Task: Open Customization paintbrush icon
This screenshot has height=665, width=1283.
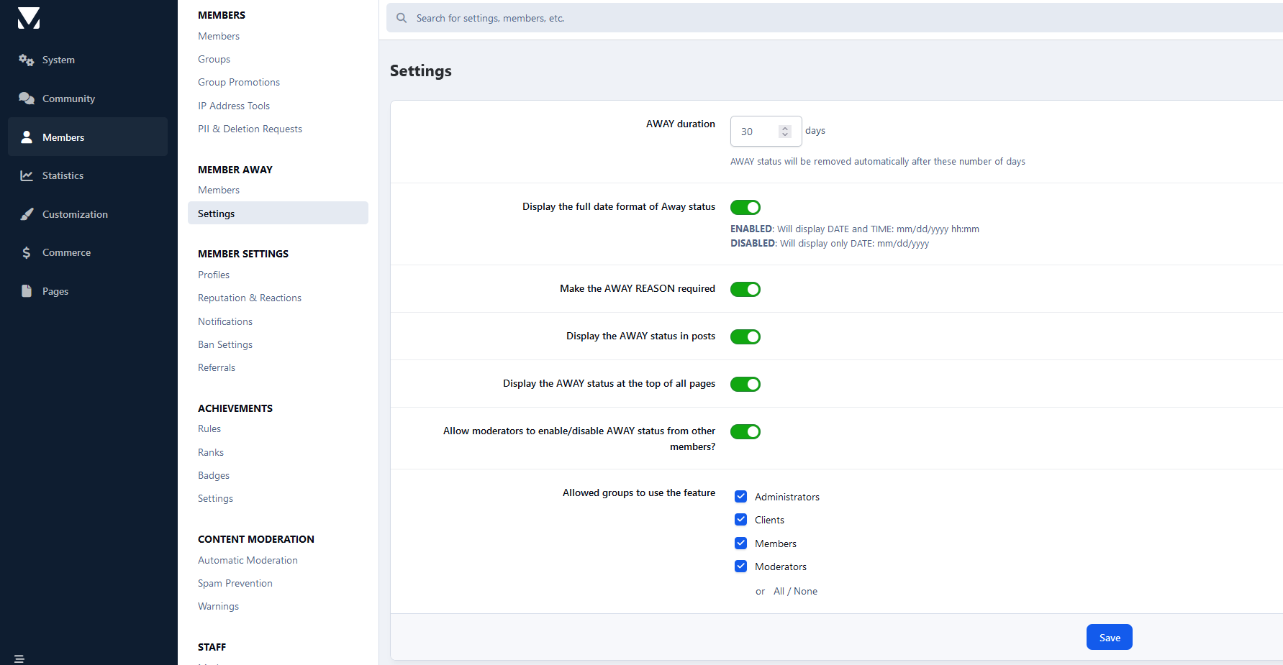Action: coord(27,214)
